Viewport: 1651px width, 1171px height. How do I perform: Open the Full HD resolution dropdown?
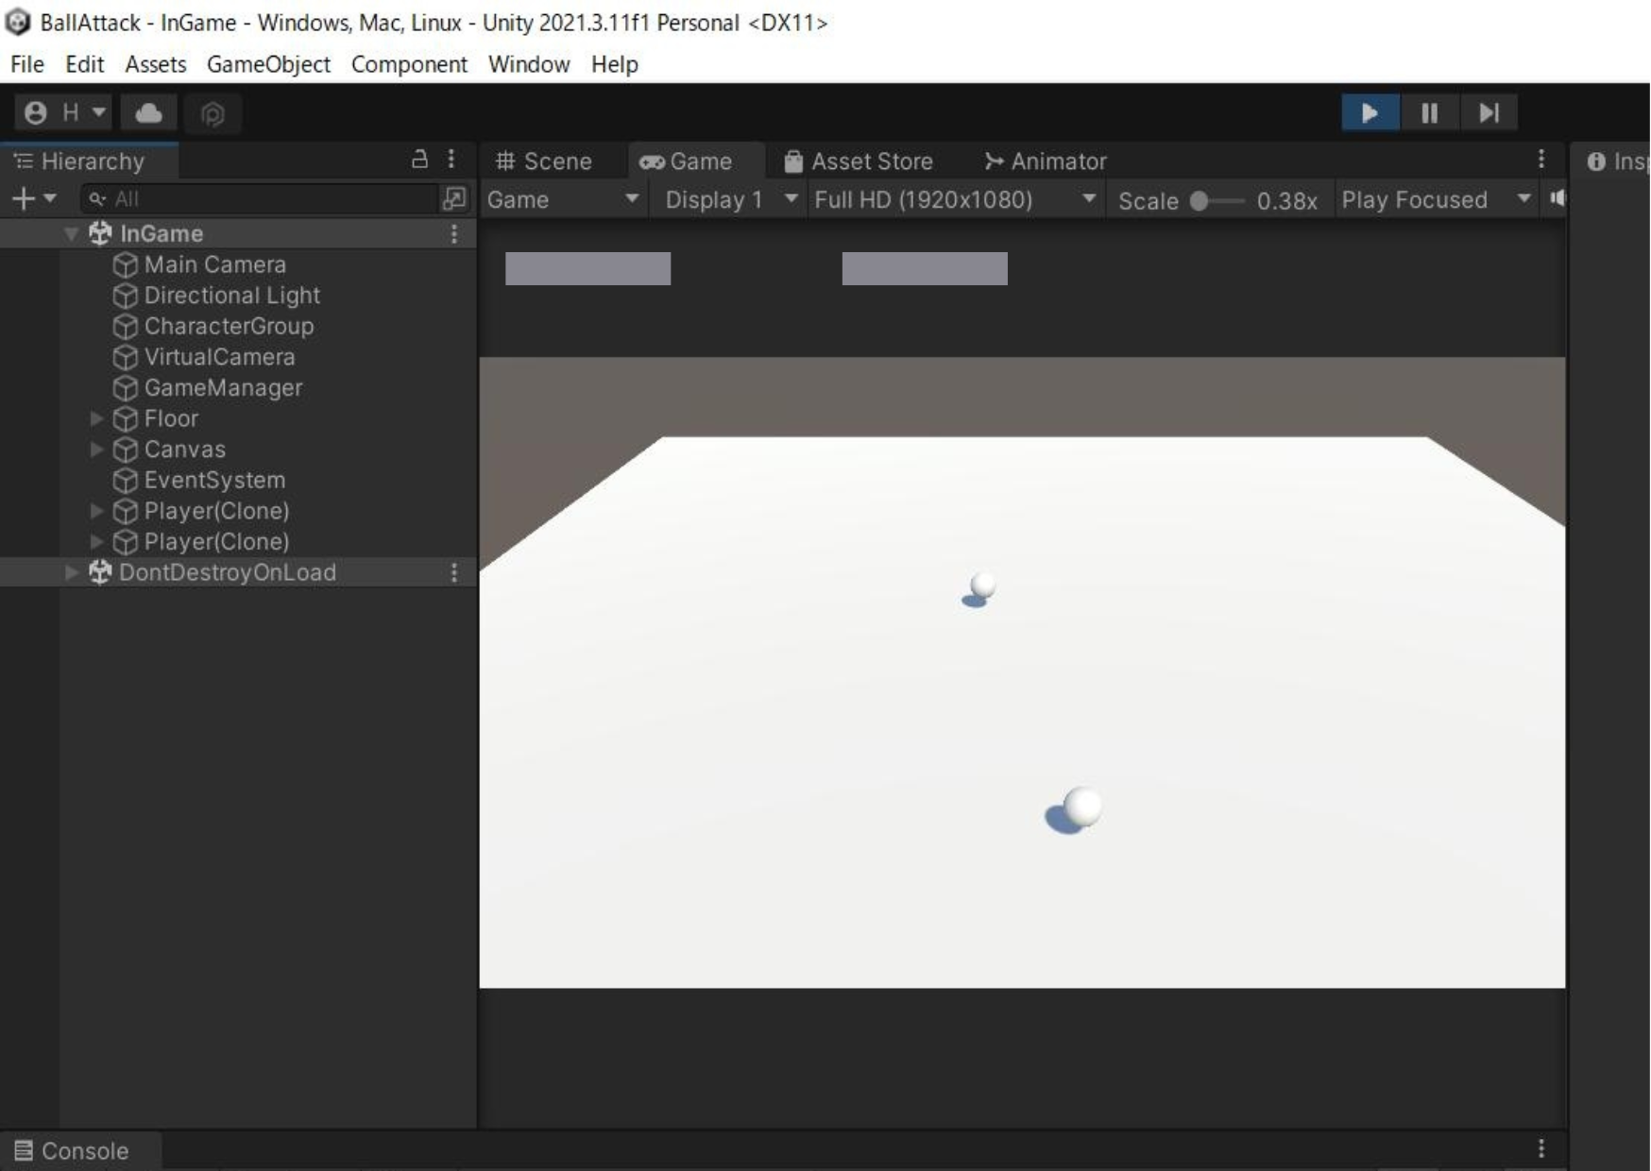(955, 200)
